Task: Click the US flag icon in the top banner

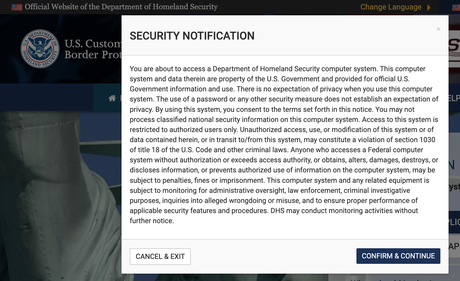Action: click(17, 7)
